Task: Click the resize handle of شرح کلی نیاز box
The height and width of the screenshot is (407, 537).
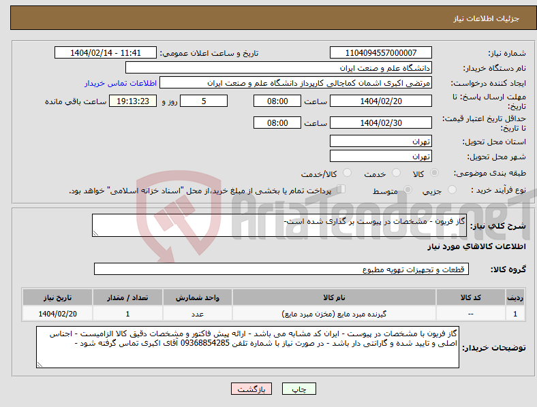Action: (95, 233)
